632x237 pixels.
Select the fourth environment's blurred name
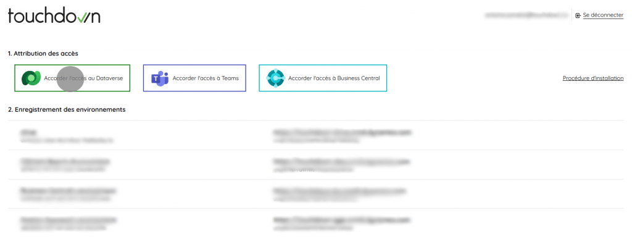(68, 220)
